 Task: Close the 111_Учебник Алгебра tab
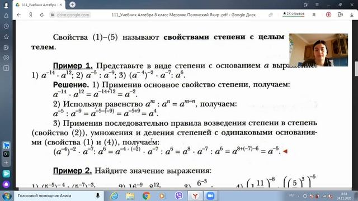click(x=61, y=5)
